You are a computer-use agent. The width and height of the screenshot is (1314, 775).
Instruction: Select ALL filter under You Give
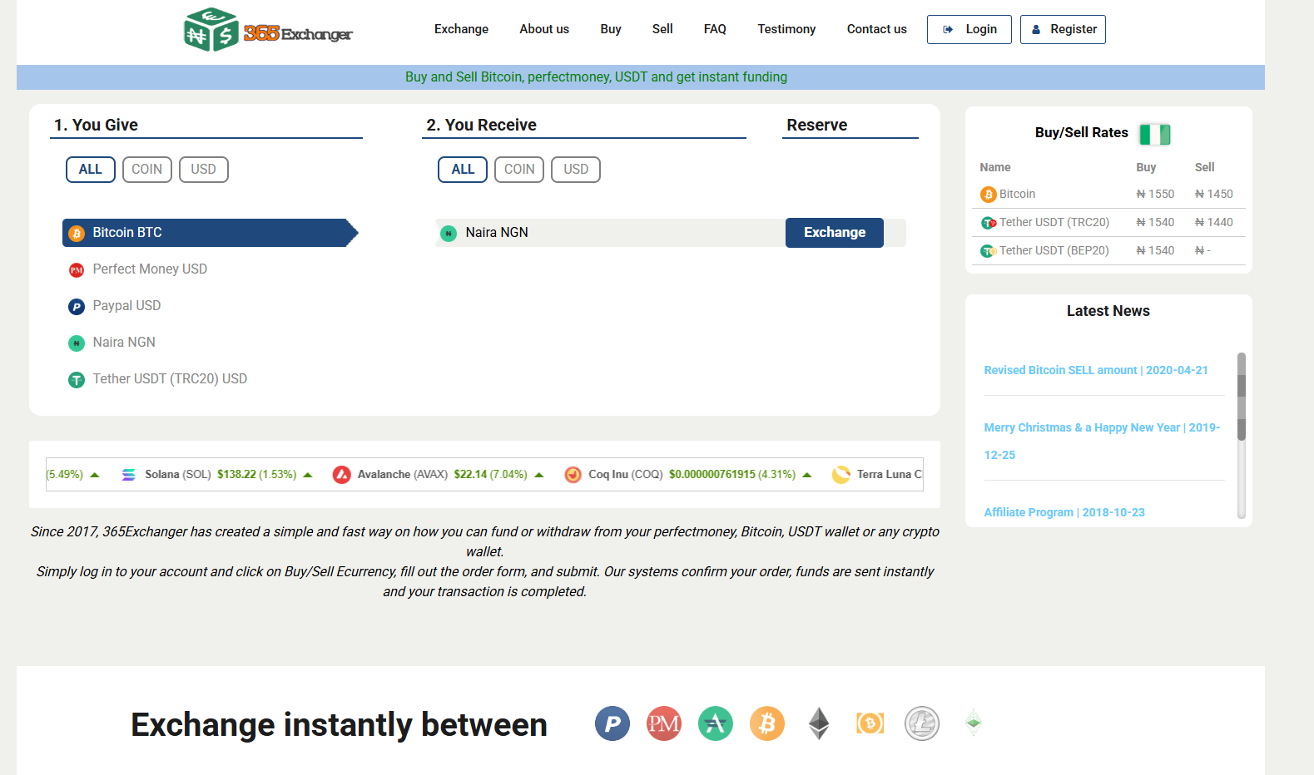coord(91,170)
